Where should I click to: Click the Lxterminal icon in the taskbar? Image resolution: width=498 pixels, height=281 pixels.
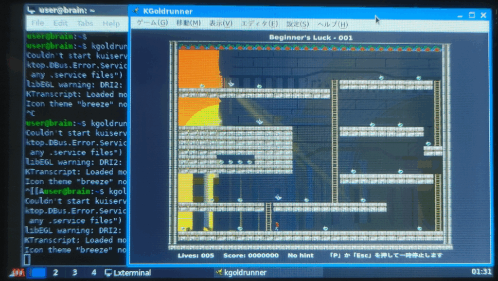click(109, 273)
